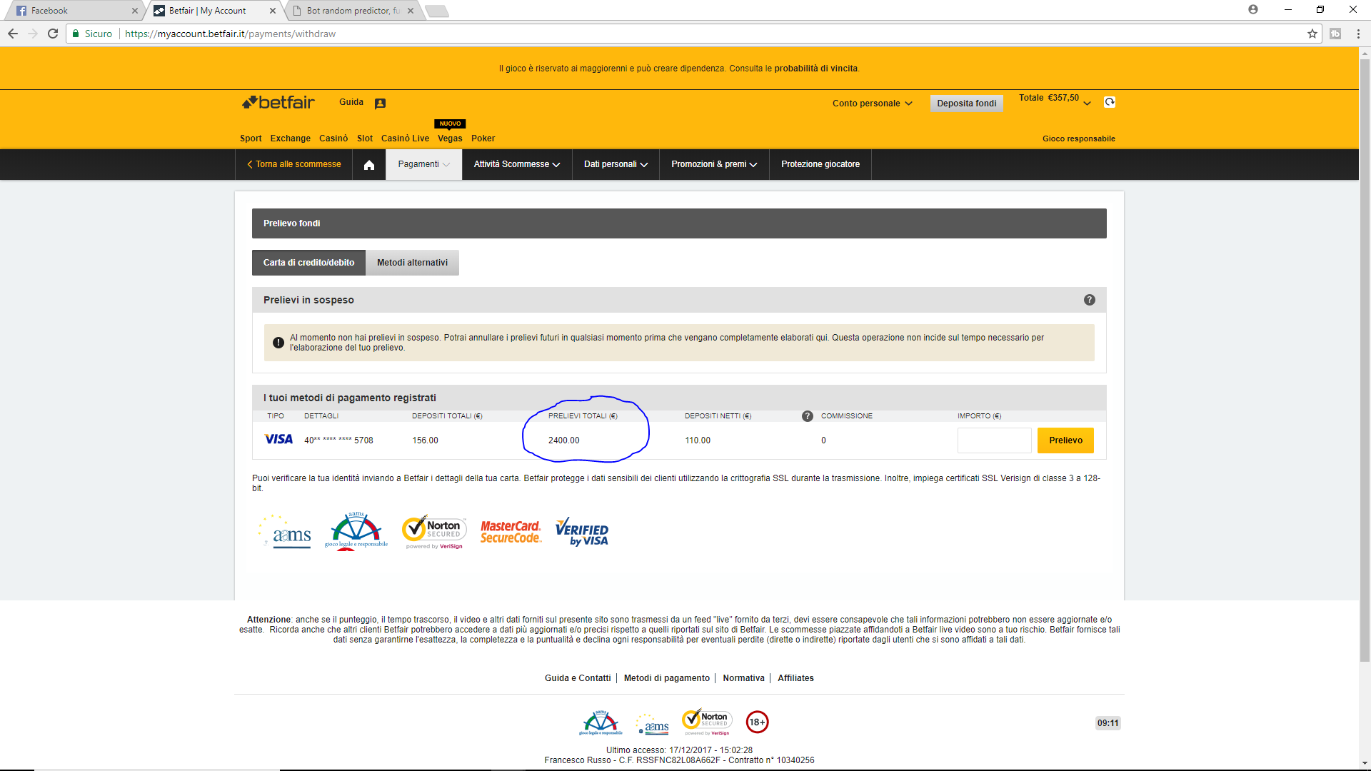Click the yellow Prelievo button
This screenshot has height=771, width=1371.
tap(1065, 440)
